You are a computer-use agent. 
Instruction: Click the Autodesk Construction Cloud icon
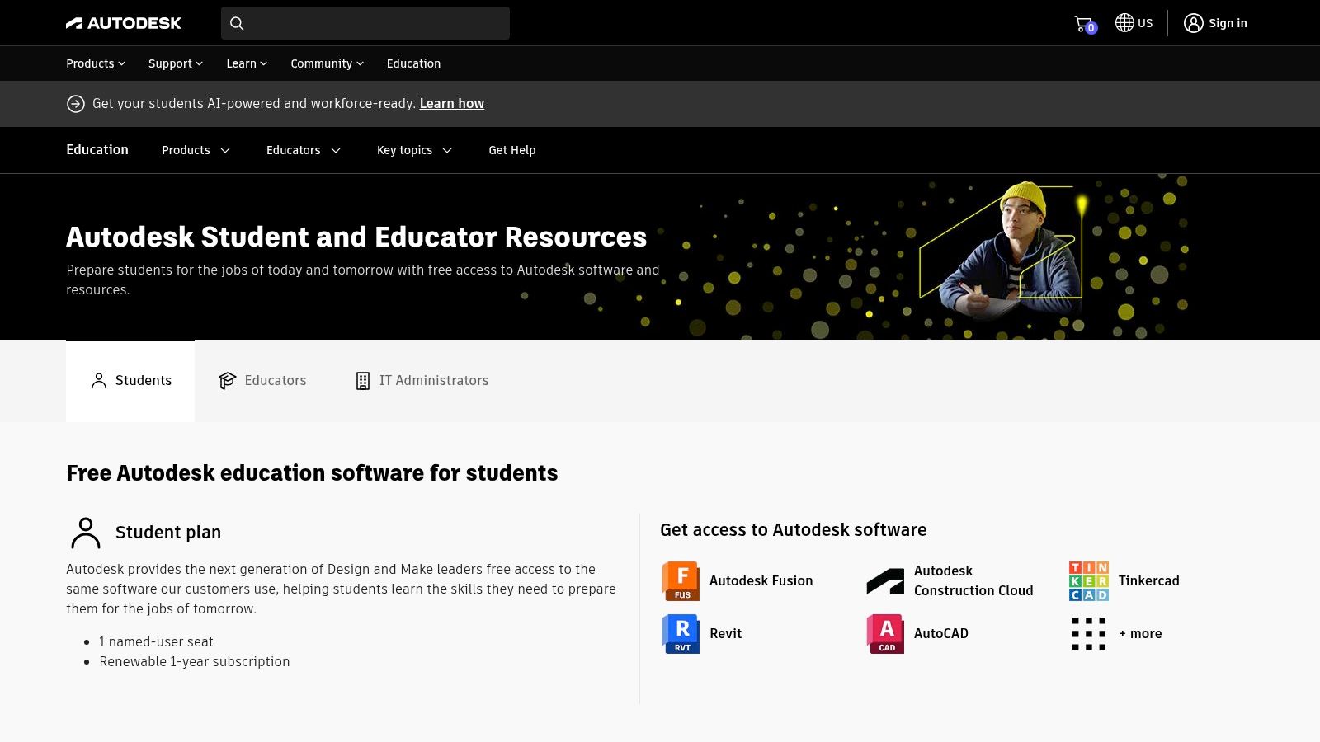pyautogui.click(x=885, y=581)
